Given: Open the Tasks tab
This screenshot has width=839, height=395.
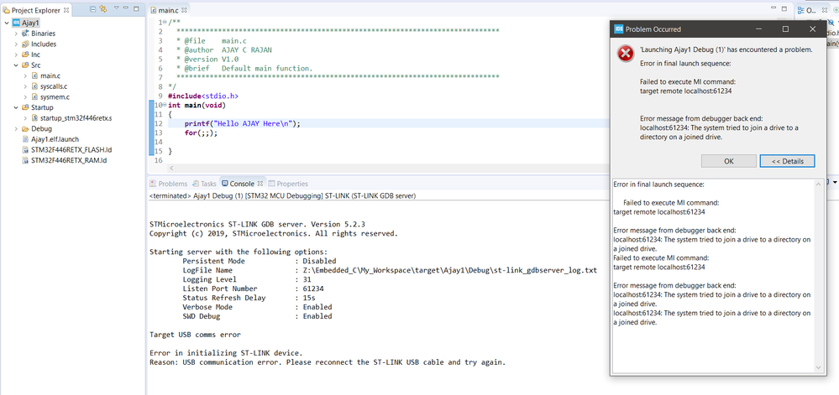Looking at the screenshot, I should point(204,184).
